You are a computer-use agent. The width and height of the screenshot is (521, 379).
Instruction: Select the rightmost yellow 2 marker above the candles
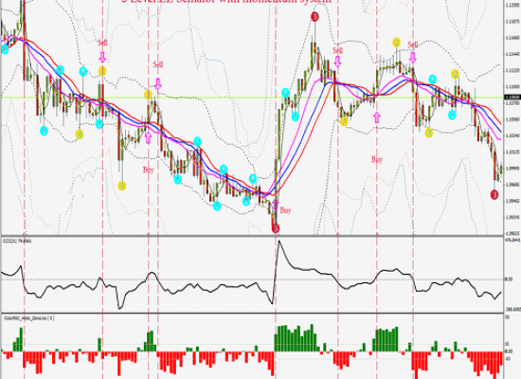(456, 74)
